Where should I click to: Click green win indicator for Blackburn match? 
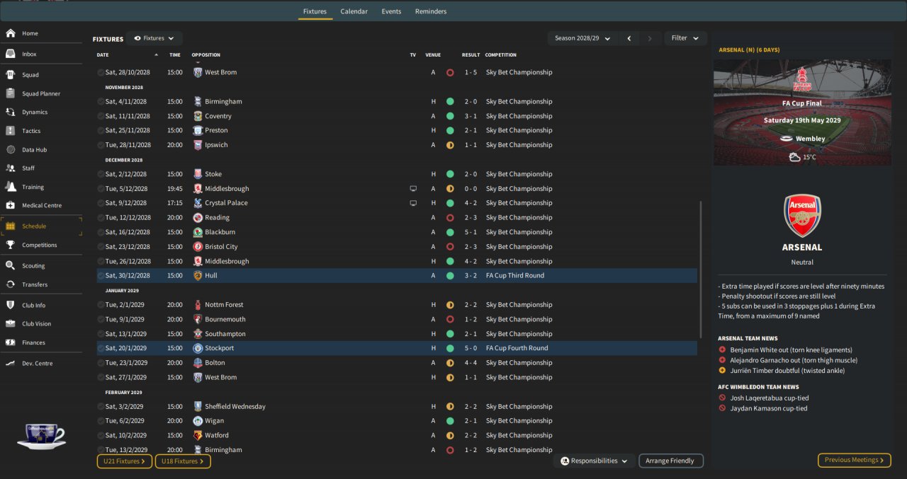450,232
